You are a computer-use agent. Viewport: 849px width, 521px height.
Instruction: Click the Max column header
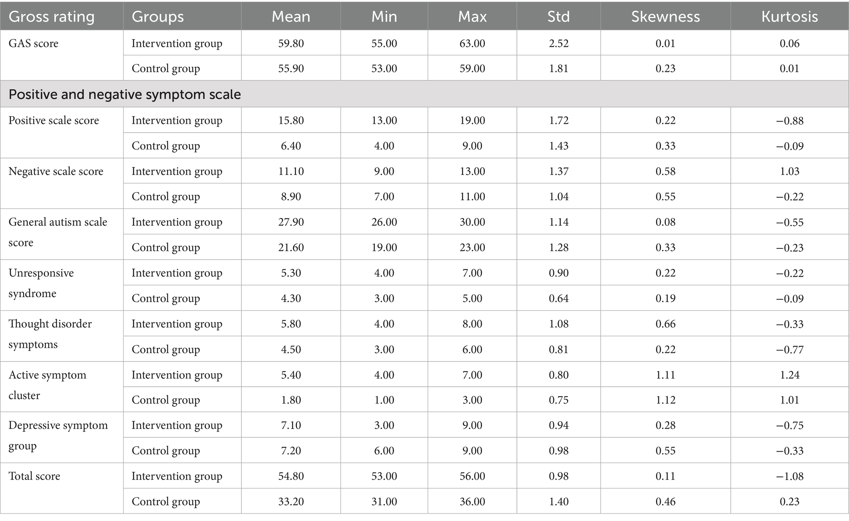(472, 16)
